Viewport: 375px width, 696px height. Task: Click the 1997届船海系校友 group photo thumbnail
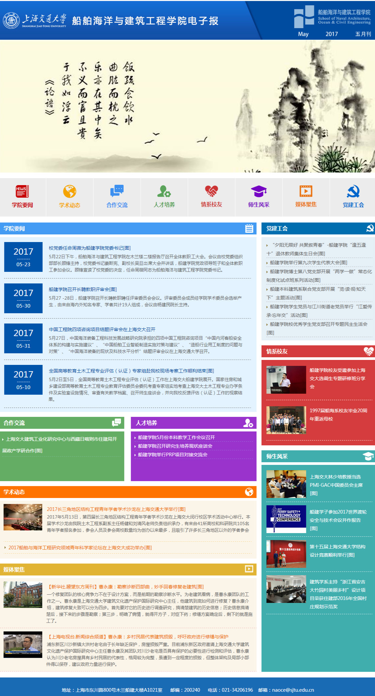click(286, 420)
